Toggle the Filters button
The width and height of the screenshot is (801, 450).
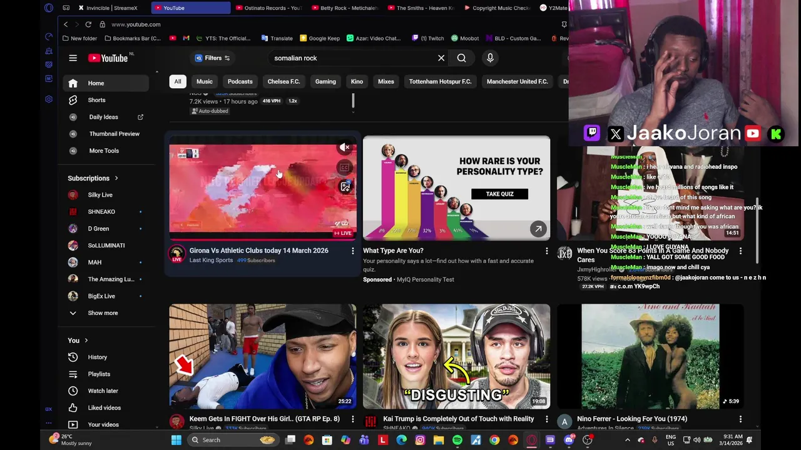(212, 58)
